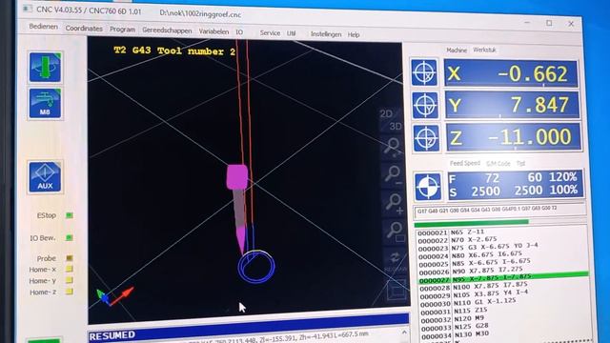Image resolution: width=610 pixels, height=343 pixels.
Task: Open the Bedienen menu tab
Action: [43, 27]
